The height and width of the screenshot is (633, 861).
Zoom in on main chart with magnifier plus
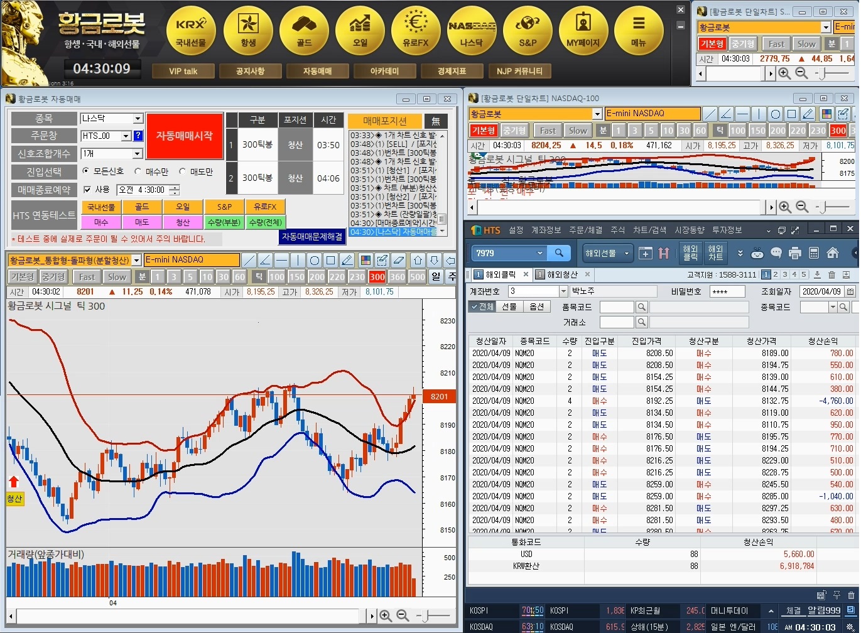click(386, 615)
